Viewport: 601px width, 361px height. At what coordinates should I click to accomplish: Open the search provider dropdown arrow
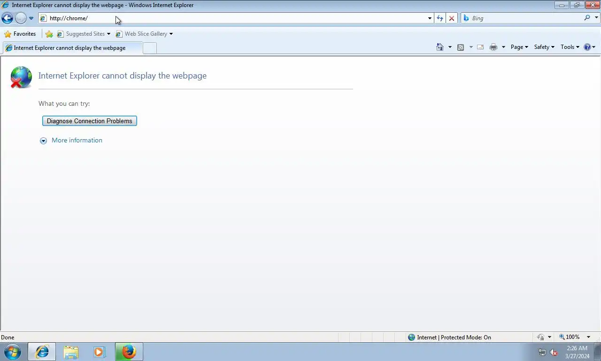coord(597,18)
